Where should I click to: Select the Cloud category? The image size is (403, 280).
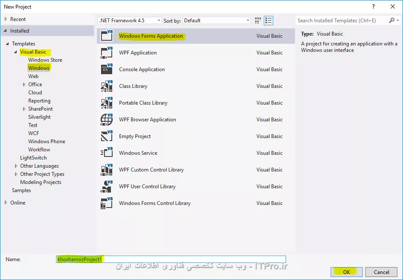pyautogui.click(x=35, y=92)
